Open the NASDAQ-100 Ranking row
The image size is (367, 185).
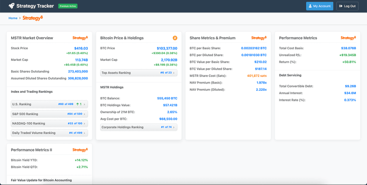(x=49, y=123)
